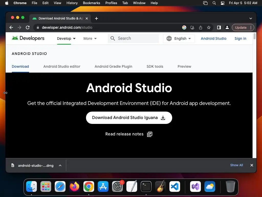Viewport: 262px width, 197px height.
Task: Open Spotlight search in the menu bar
Action: click(x=214, y=3)
